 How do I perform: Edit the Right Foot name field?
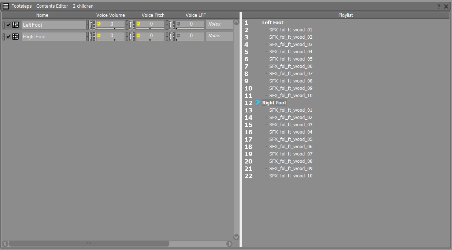pyautogui.click(x=54, y=36)
